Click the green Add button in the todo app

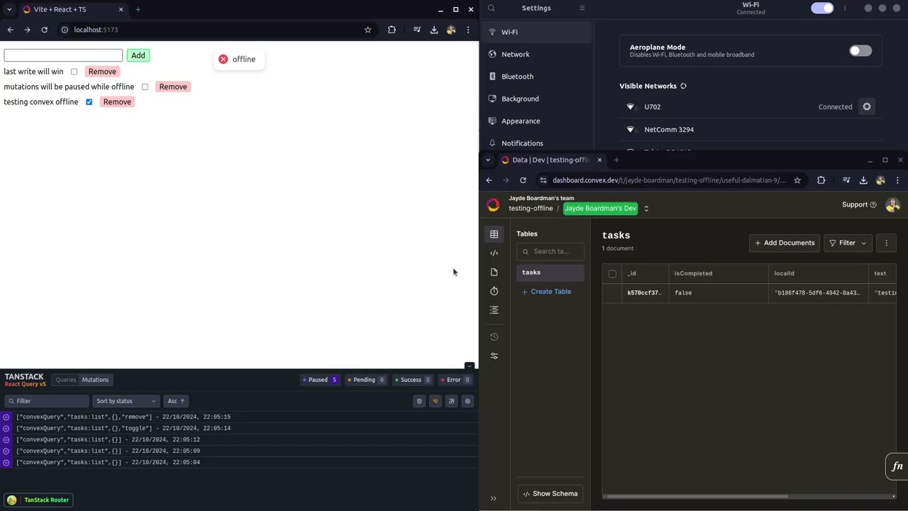point(138,55)
